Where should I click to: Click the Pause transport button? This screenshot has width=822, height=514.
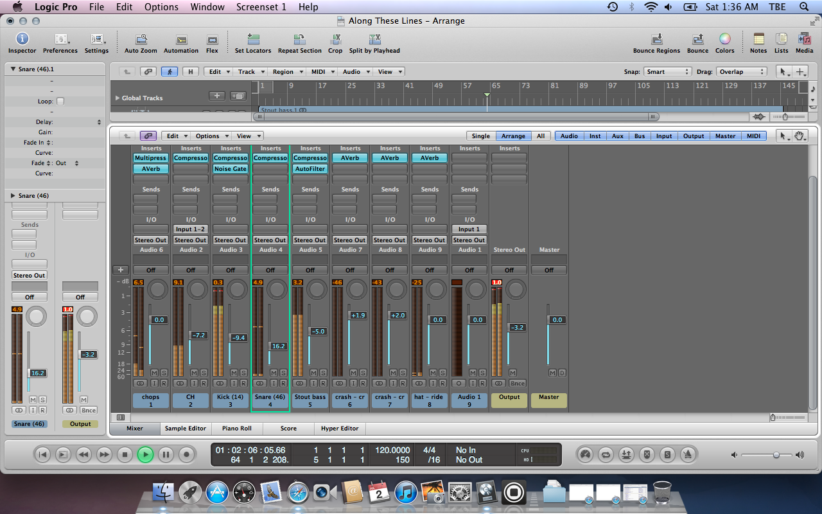[166, 455]
